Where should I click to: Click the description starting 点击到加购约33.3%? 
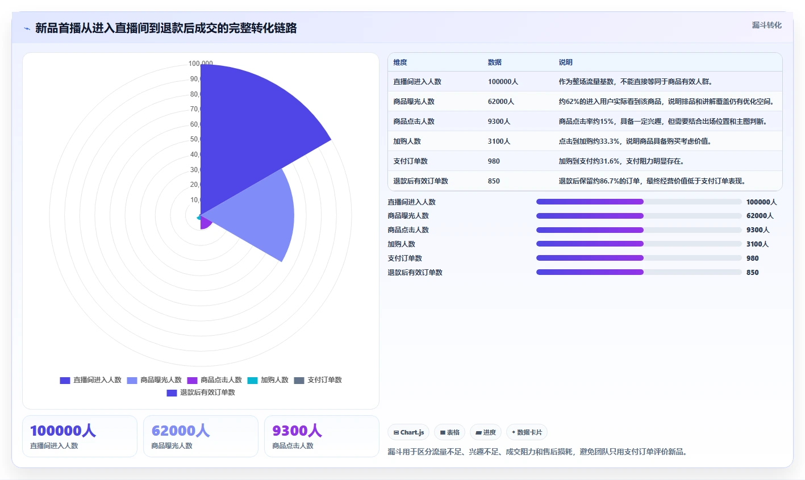[x=635, y=141]
